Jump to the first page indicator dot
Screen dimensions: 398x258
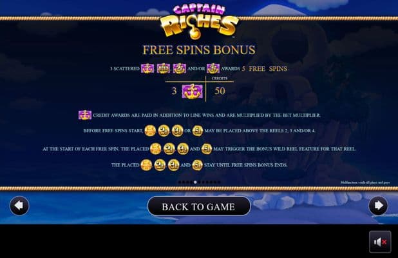click(180, 182)
